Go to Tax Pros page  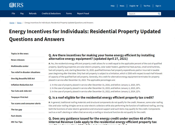point(147,6)
